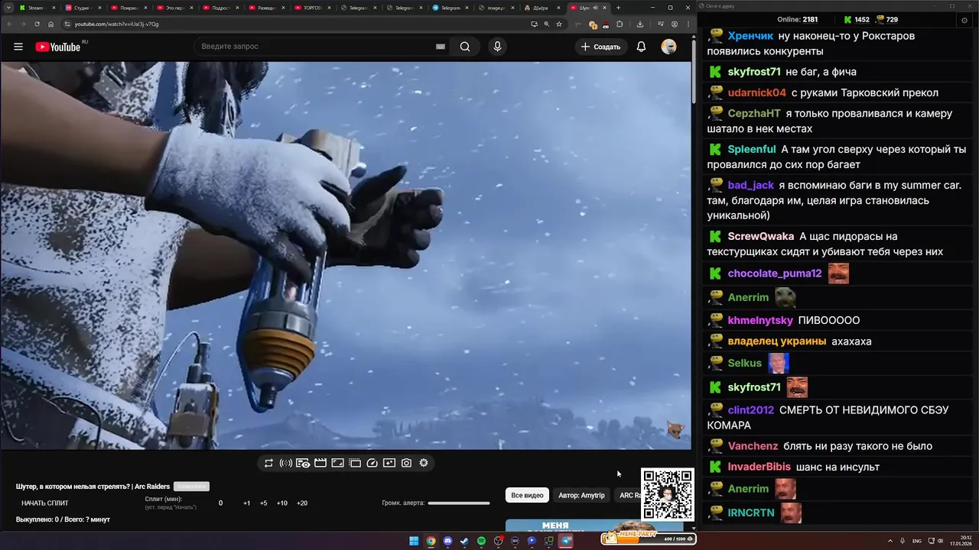Add +10 minutes to split
This screenshot has height=550, width=979.
282,503
